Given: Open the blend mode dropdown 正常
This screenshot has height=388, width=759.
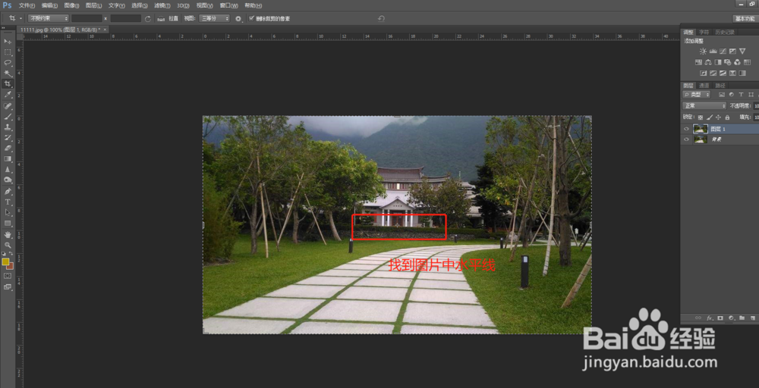Looking at the screenshot, I should pos(704,106).
